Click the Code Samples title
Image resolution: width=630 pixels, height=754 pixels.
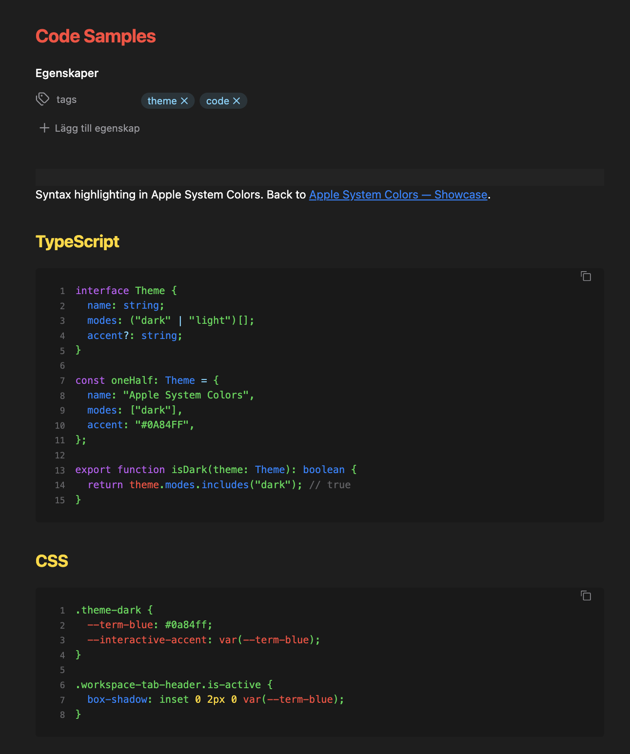96,37
